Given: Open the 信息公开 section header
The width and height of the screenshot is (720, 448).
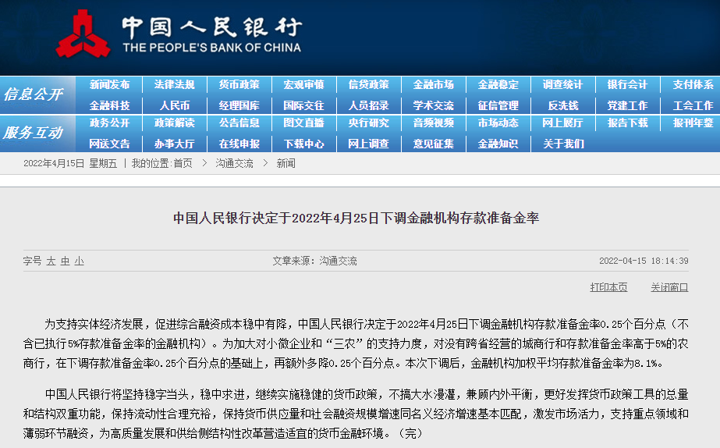Looking at the screenshot, I should (33, 94).
